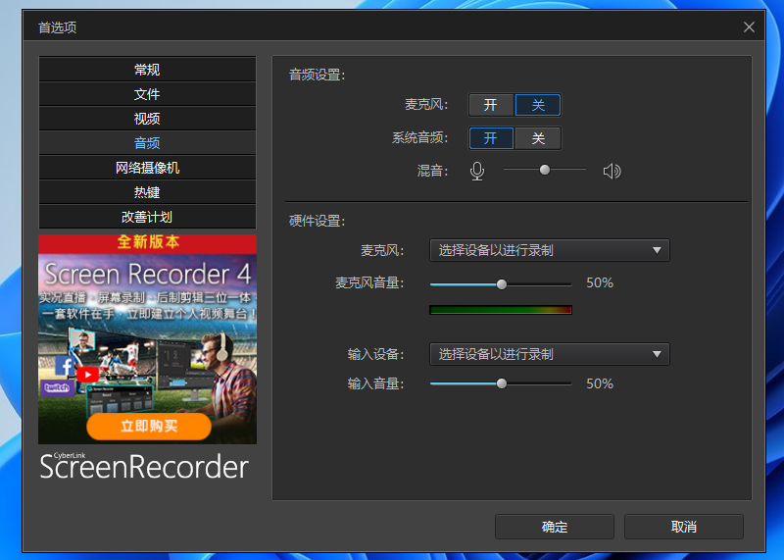Click the arrow on the 输入设备 combo box
The image size is (784, 560).
tap(657, 354)
